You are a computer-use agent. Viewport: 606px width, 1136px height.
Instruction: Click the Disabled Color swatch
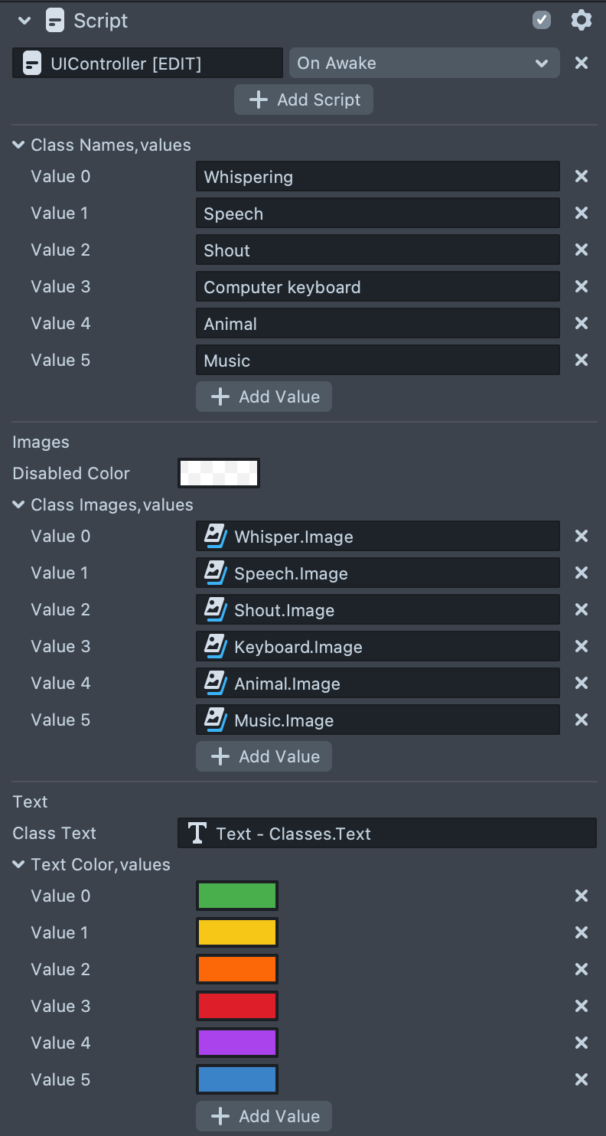tap(218, 473)
